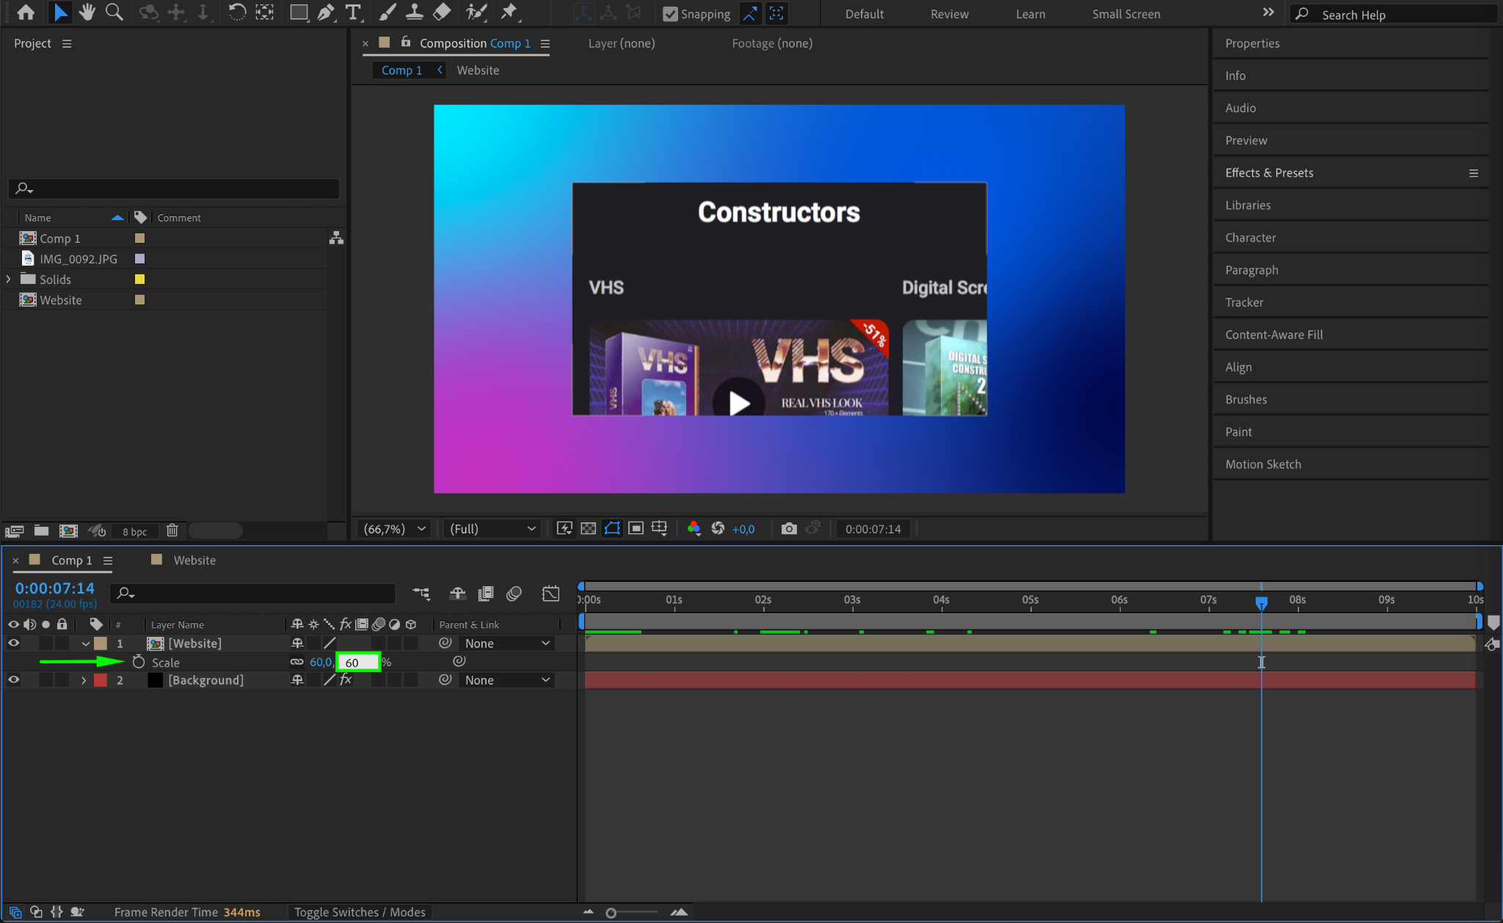
Task: Open the Full resolution dropdown
Action: [x=492, y=528]
